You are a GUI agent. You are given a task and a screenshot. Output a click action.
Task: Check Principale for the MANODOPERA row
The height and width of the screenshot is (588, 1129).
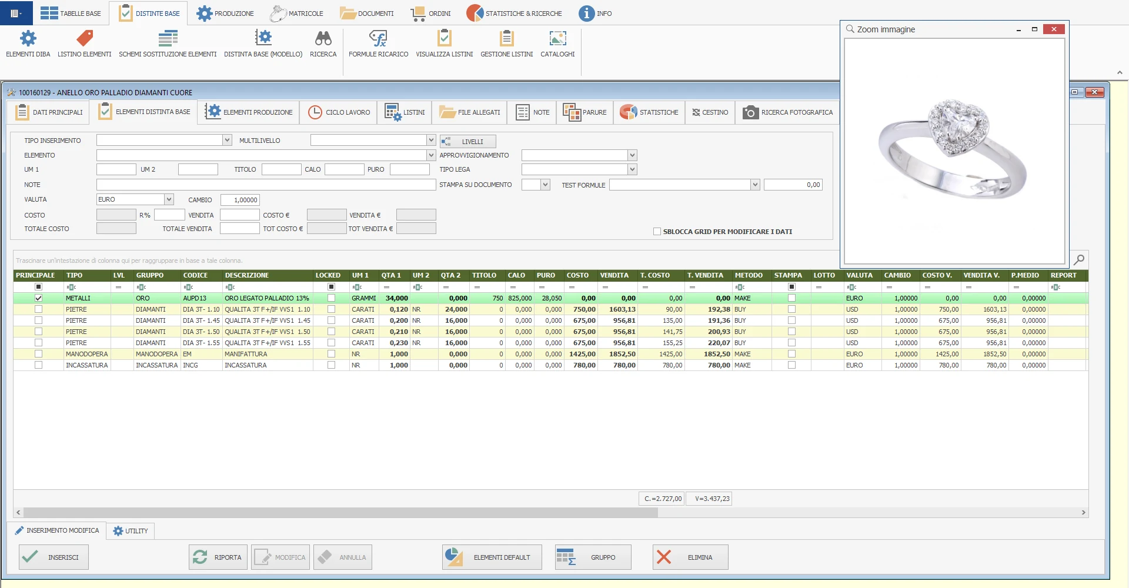coord(38,354)
